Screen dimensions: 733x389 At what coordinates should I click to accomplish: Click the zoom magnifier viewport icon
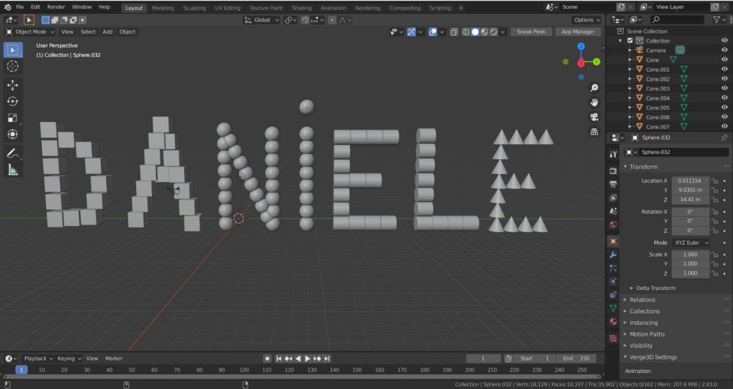[x=594, y=88]
